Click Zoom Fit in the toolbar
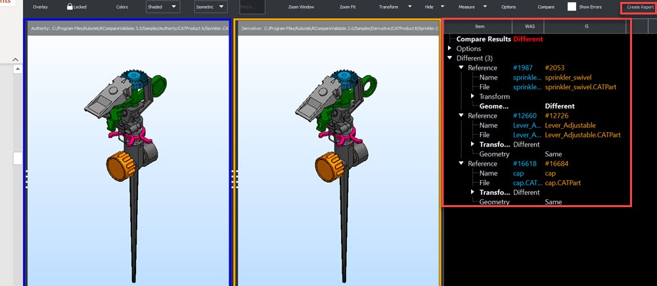 [349, 7]
